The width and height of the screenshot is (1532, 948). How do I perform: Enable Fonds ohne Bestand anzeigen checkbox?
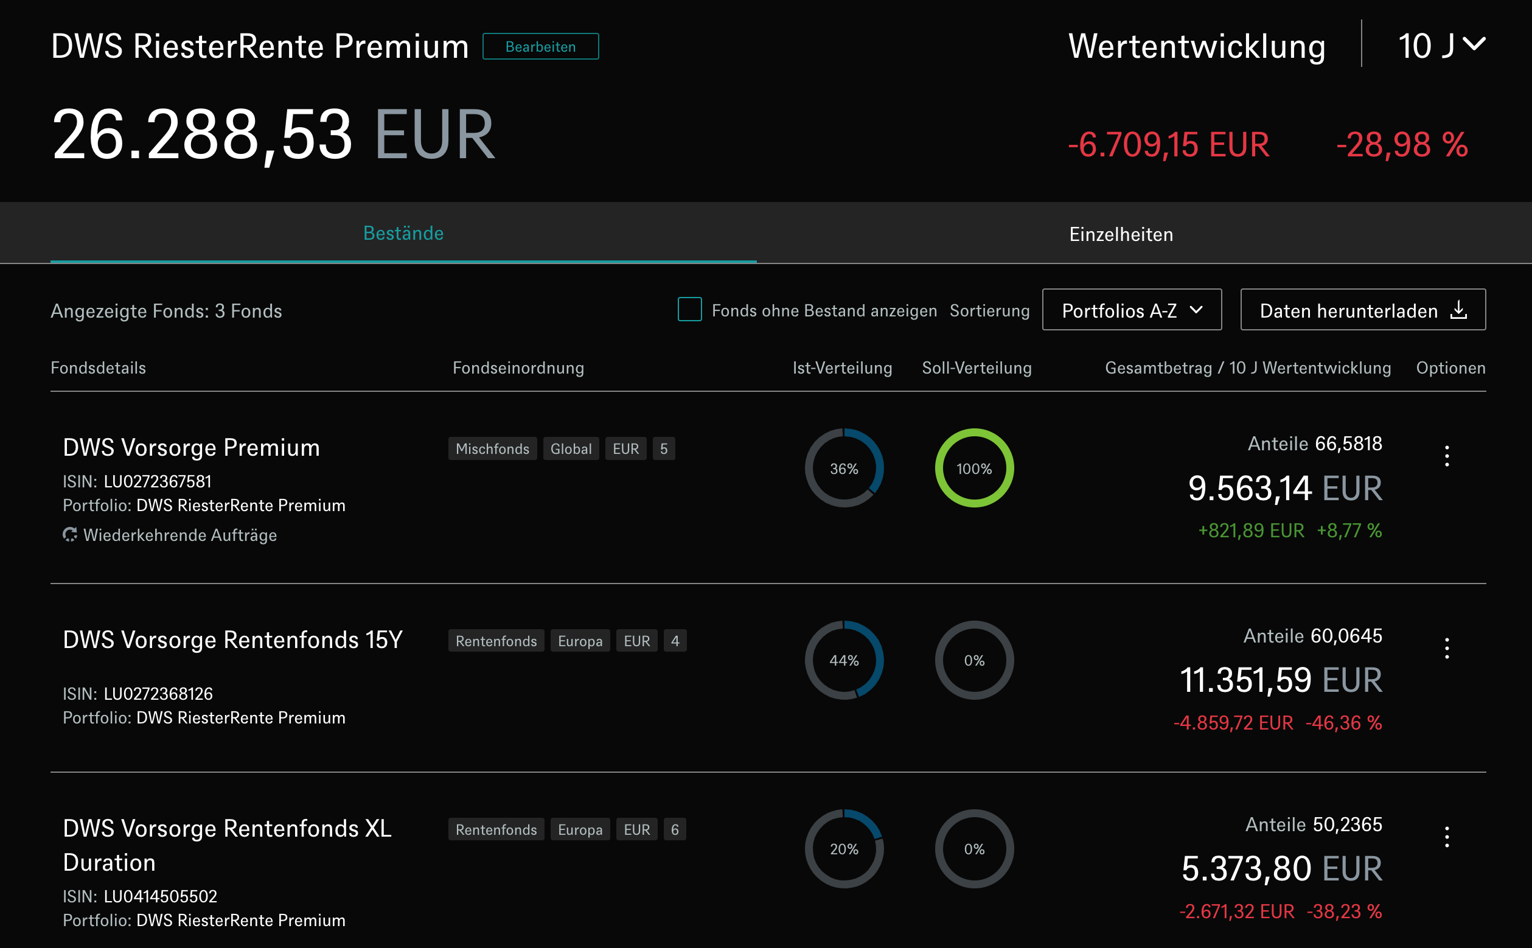[689, 310]
